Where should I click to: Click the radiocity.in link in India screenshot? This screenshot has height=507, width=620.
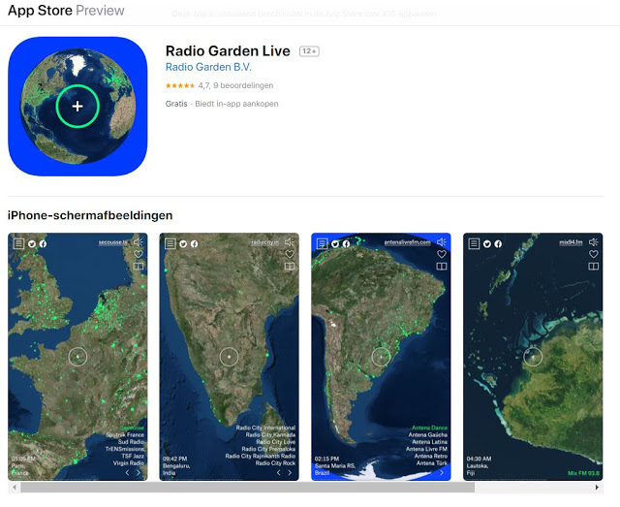click(x=264, y=242)
